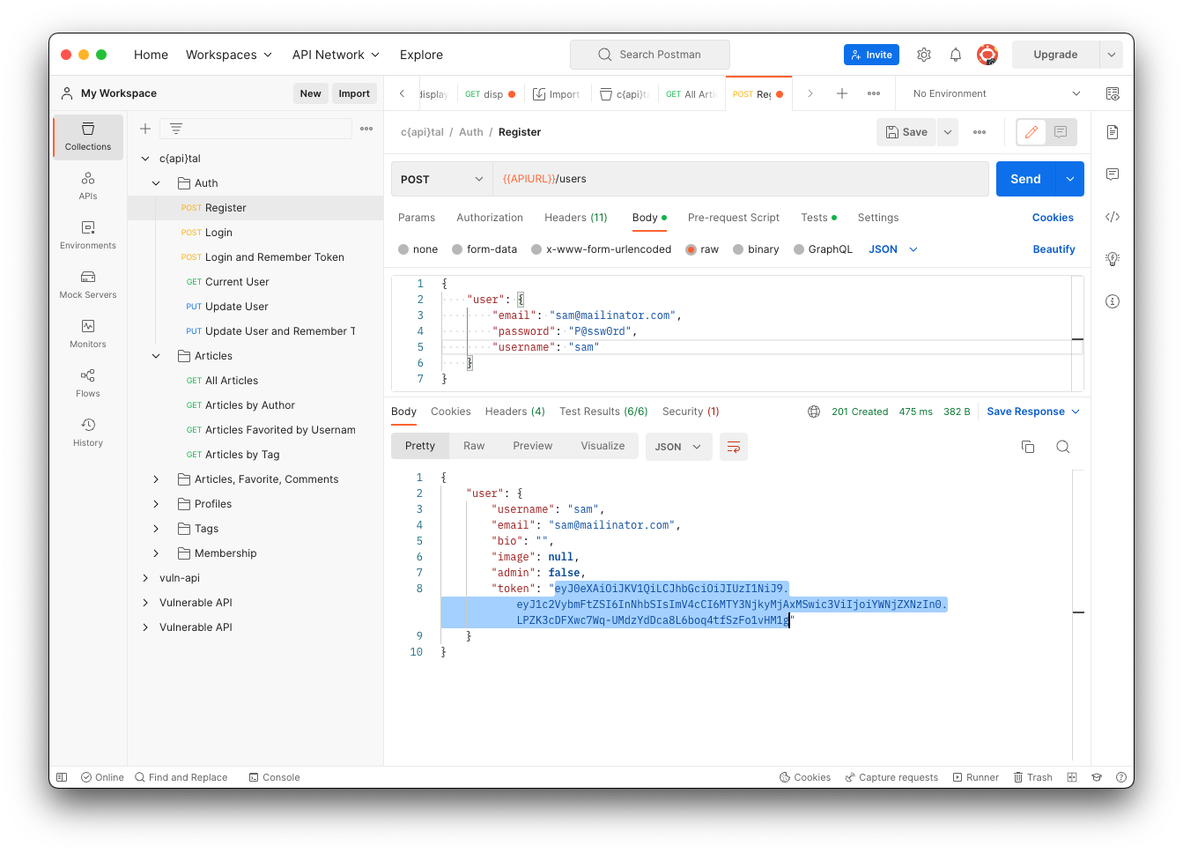1183x853 pixels.
Task: Create a new collection with plus icon
Action: pos(145,129)
